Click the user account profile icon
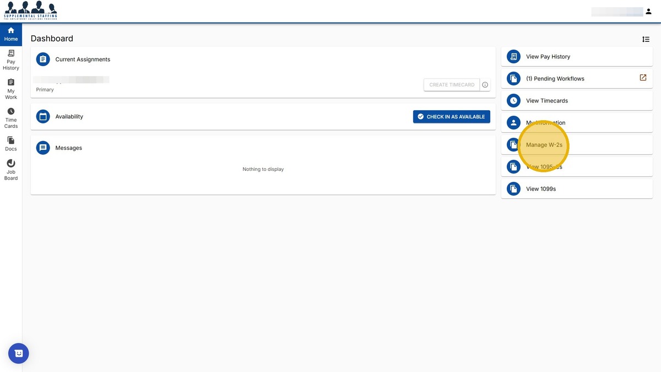 (x=648, y=12)
